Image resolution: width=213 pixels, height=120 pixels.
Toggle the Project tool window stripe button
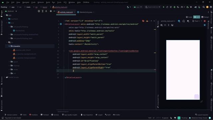[x=2, y=14]
